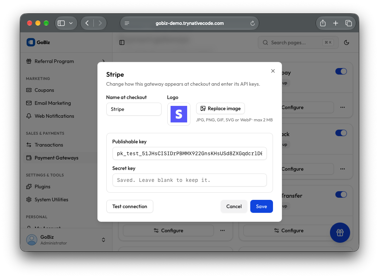
Task: Click into the Publishable key field
Action: coord(190,153)
